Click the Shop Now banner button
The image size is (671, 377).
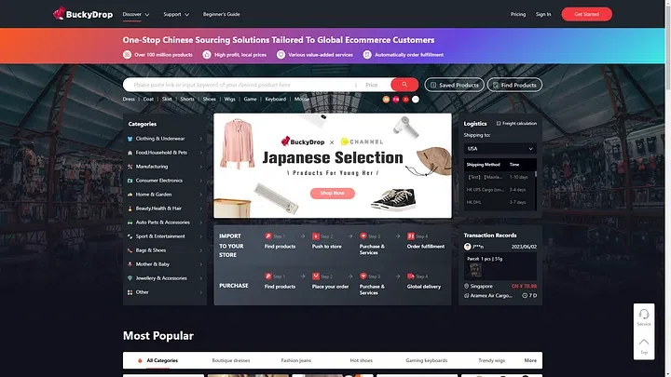click(333, 194)
